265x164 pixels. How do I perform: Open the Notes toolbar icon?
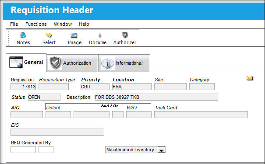coord(23,35)
